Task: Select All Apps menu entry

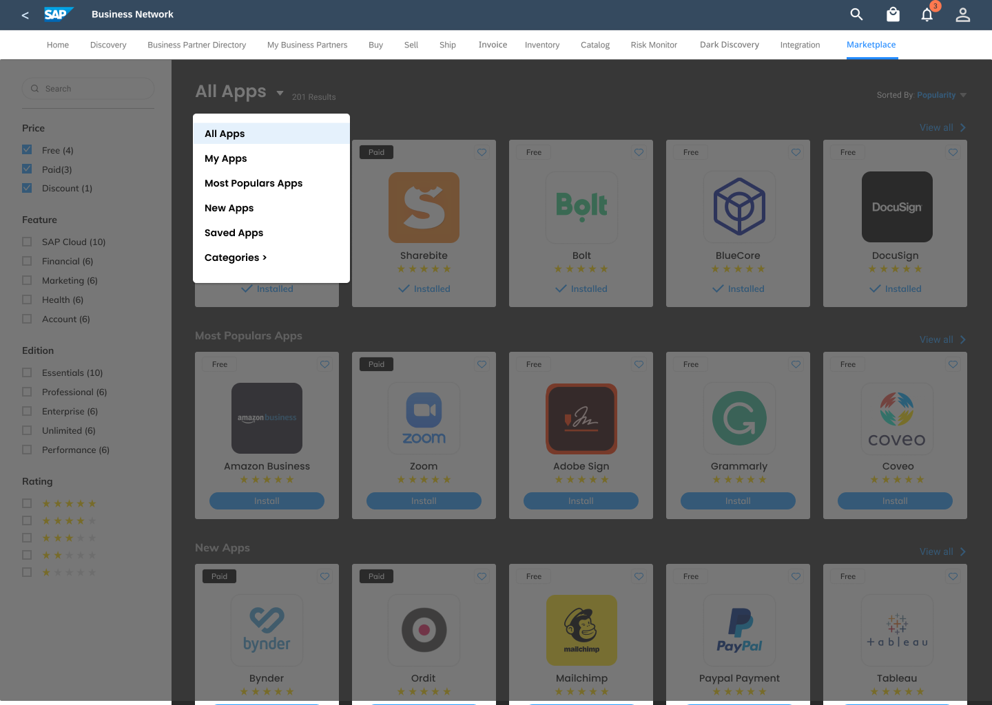Action: pyautogui.click(x=271, y=134)
